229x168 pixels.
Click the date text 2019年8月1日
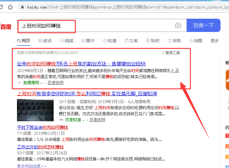tap(30, 71)
